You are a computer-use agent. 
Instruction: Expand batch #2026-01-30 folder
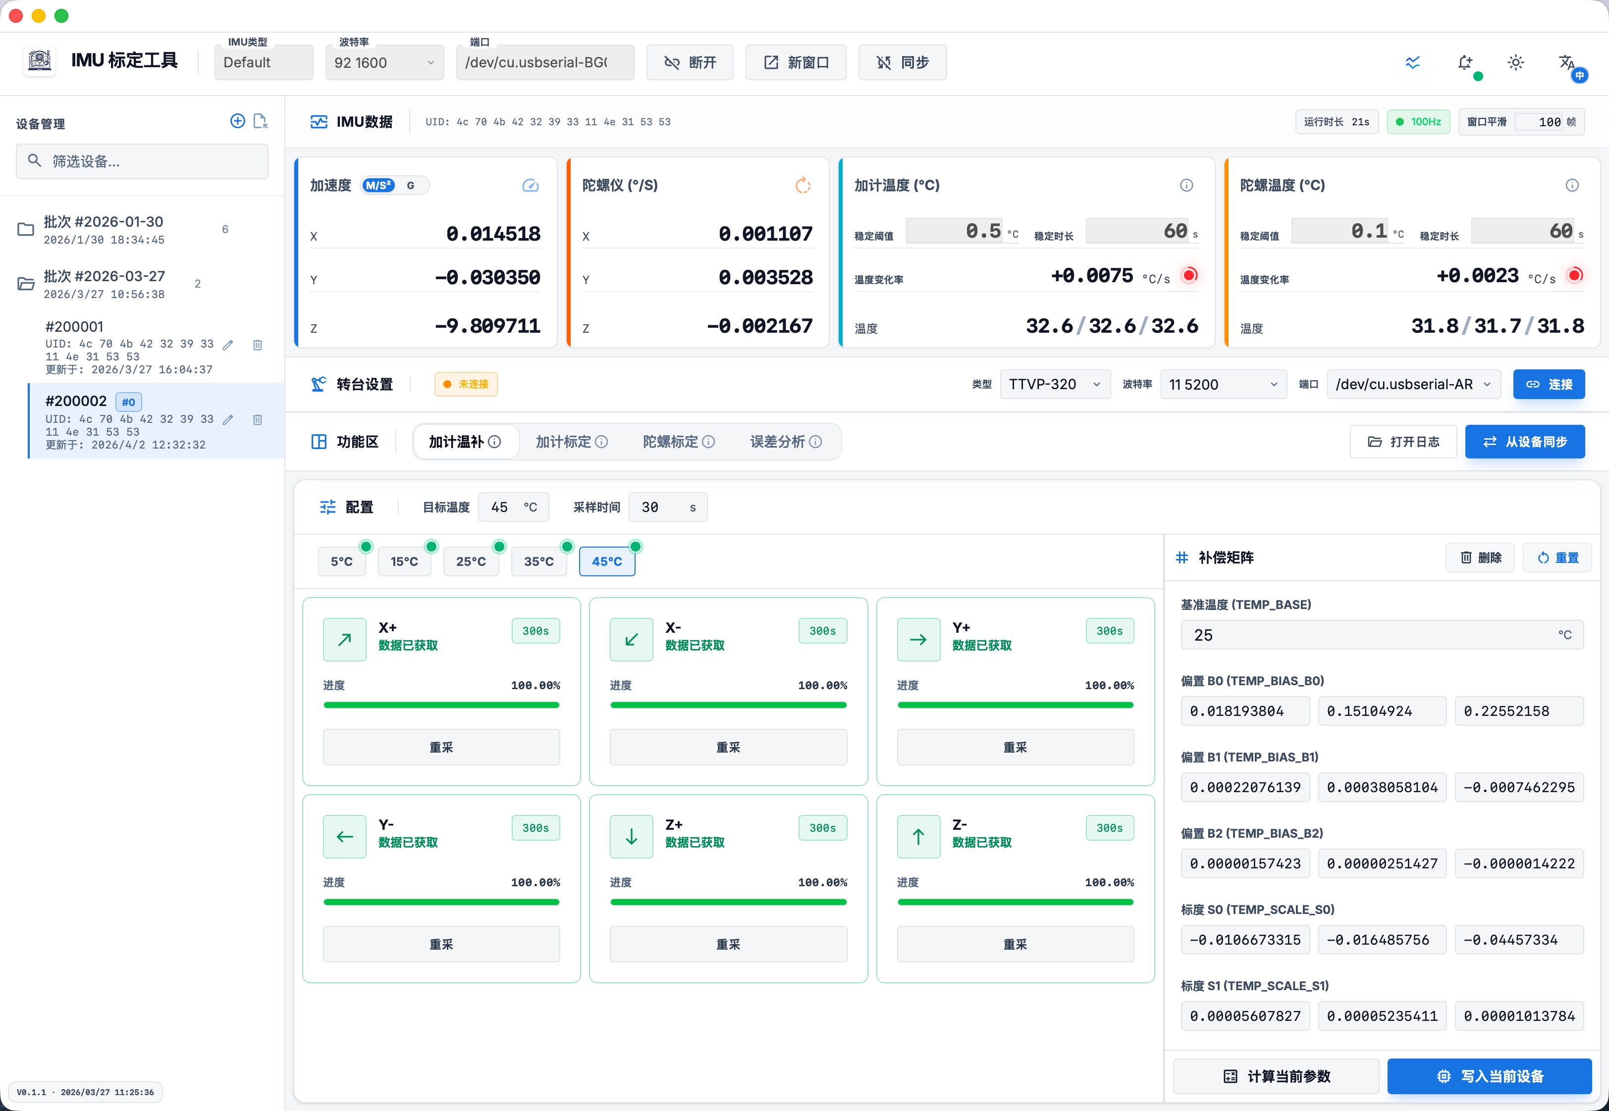coord(26,229)
